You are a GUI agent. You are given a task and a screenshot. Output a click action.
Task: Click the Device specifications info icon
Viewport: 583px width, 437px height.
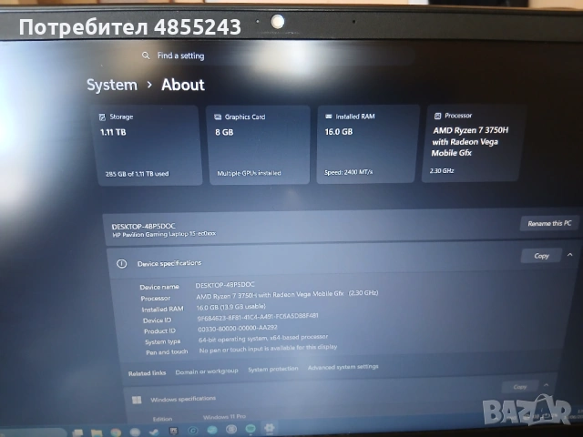pyautogui.click(x=121, y=264)
